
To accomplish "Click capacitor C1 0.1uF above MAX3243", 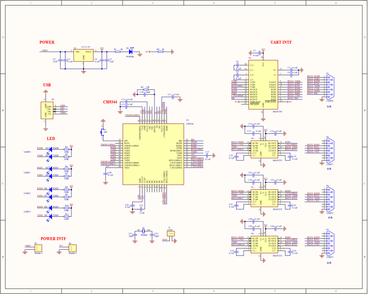I will coord(260,53).
